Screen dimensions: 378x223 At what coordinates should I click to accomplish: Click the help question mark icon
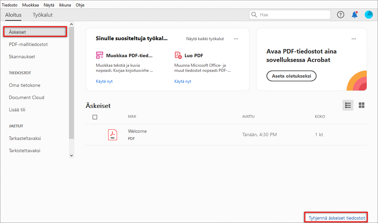tap(340, 15)
